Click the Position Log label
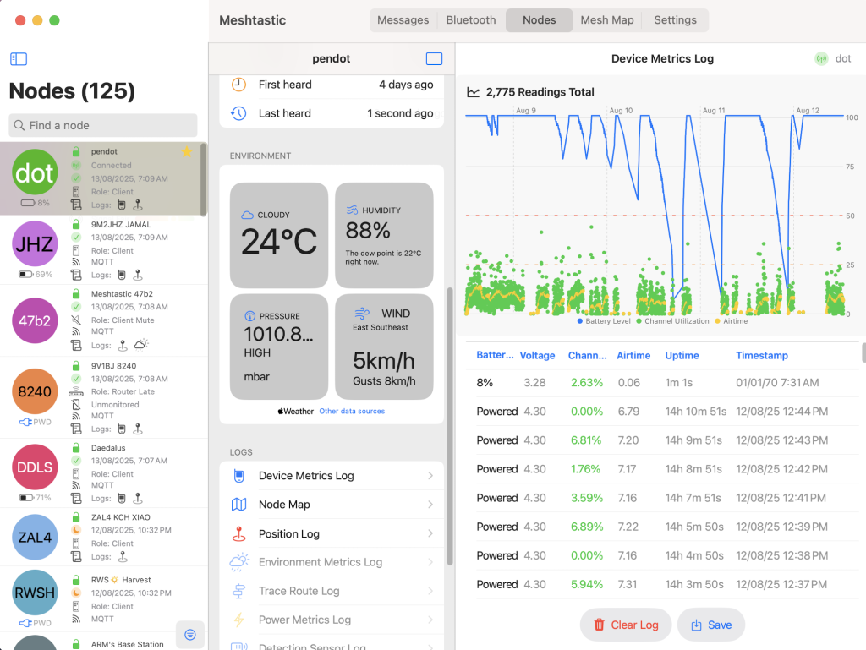 [x=289, y=533]
